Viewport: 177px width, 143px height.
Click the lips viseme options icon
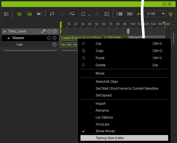pyautogui.click(x=39, y=14)
